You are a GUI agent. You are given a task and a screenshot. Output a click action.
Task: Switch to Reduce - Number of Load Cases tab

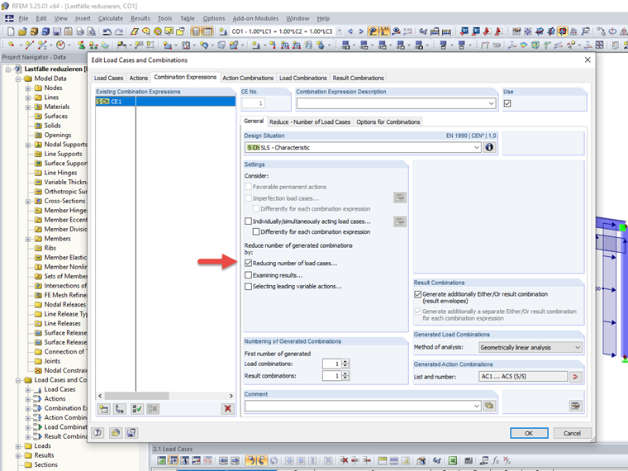[310, 121]
